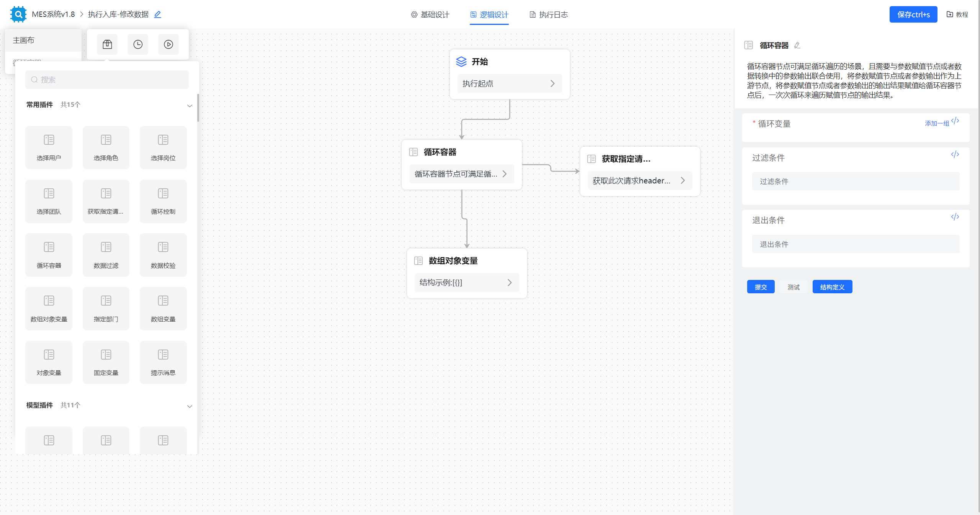Toggle code mode for 退出条件

[x=955, y=216]
